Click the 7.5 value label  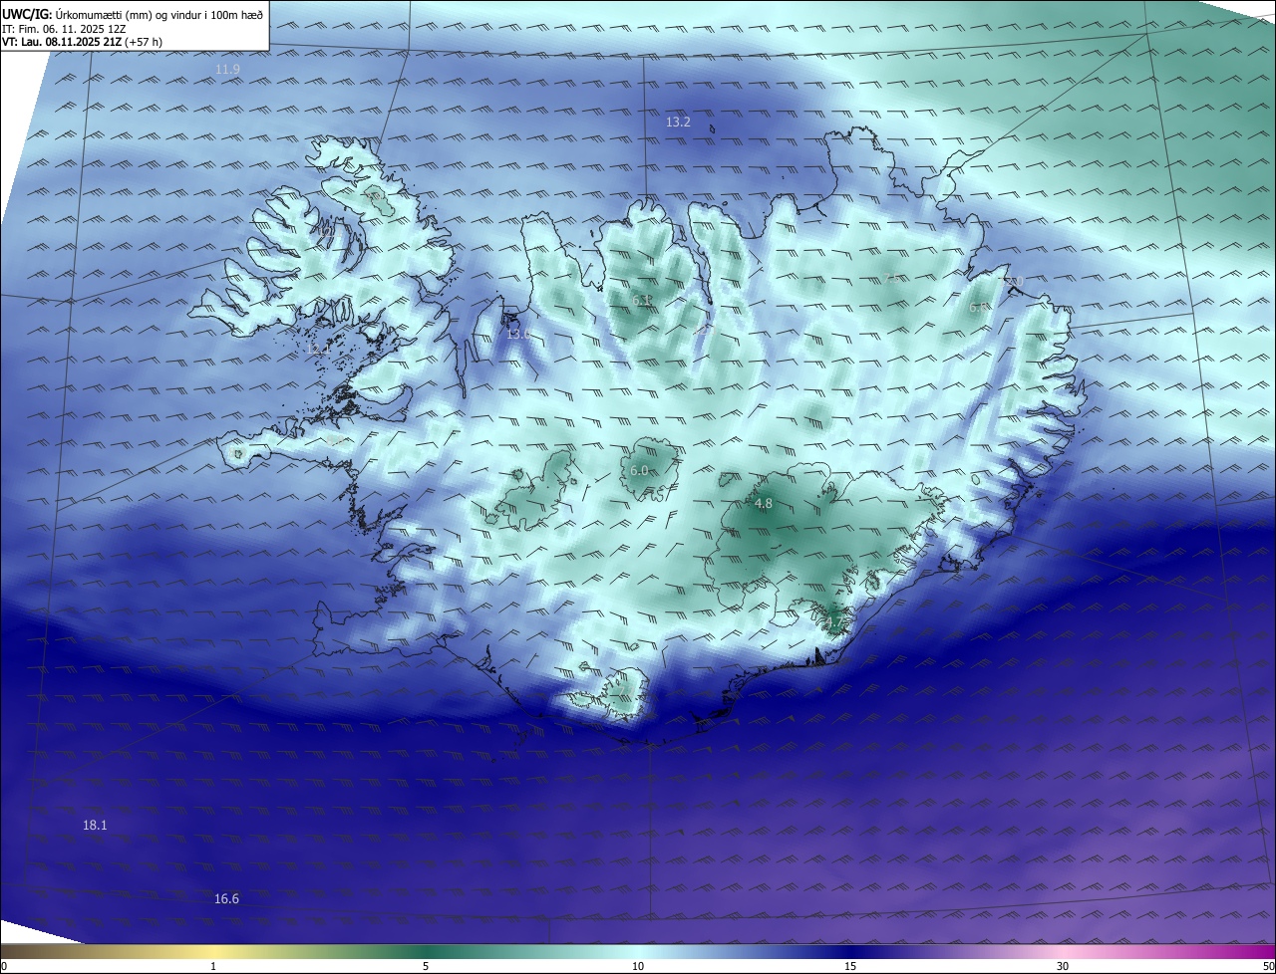893,279
